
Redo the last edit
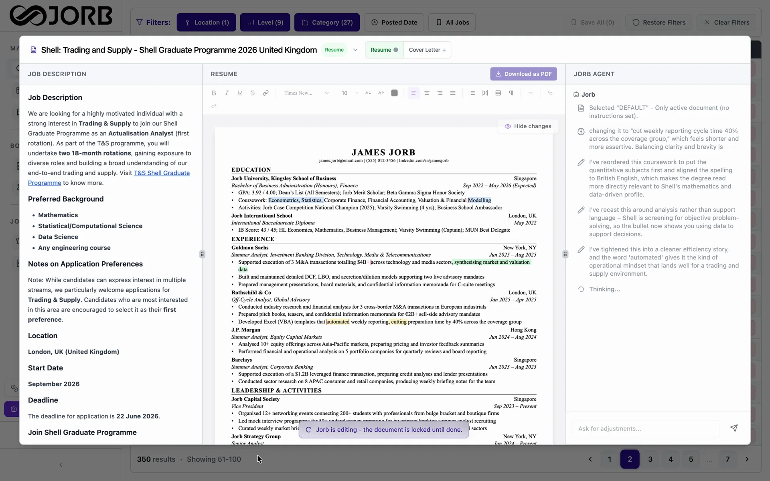click(214, 106)
